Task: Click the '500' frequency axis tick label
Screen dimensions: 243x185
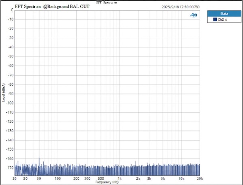Action: pos(101,179)
